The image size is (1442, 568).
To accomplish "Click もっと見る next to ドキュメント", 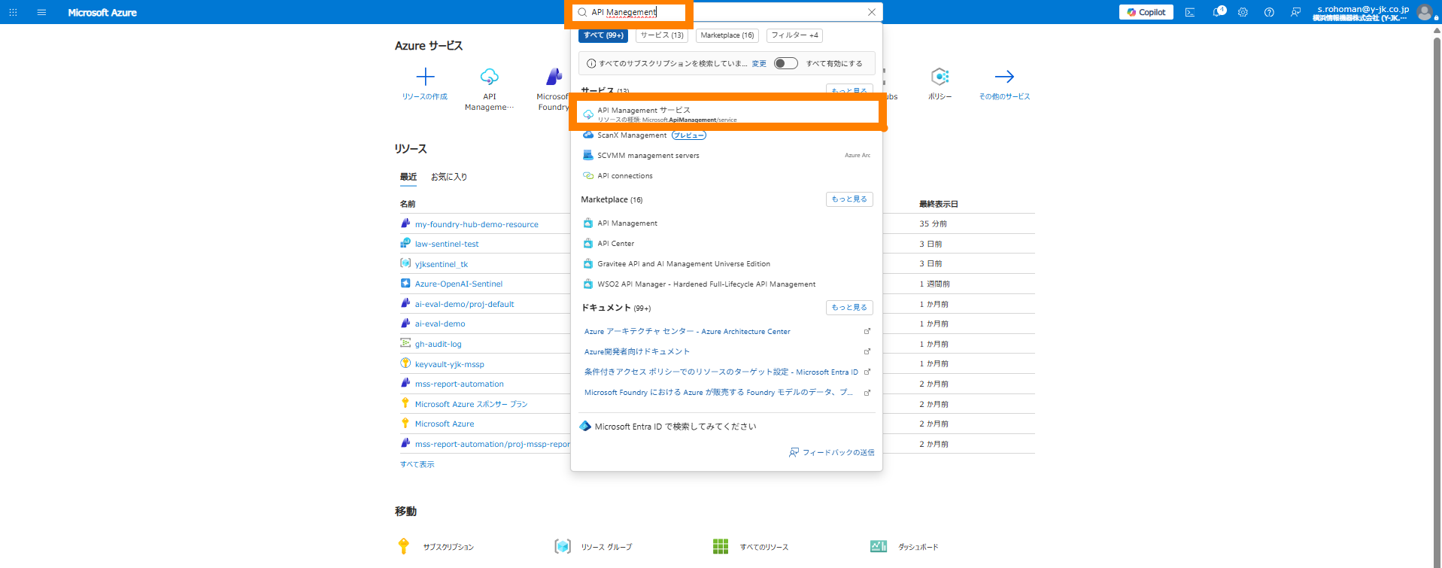I will 849,308.
